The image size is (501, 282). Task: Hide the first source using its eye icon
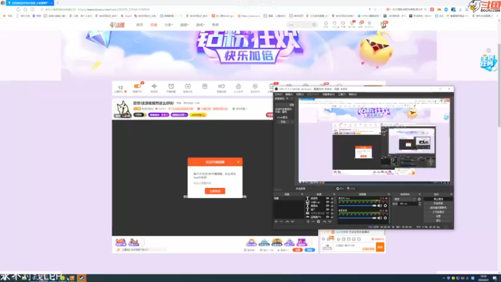click(x=328, y=199)
